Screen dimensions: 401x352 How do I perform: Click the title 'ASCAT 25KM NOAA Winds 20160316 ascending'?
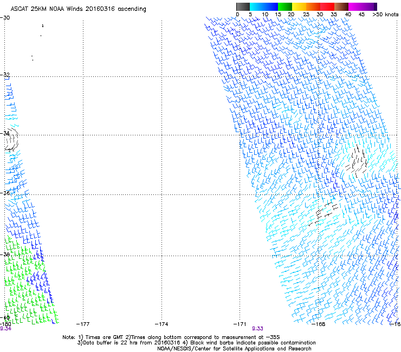pos(78,9)
